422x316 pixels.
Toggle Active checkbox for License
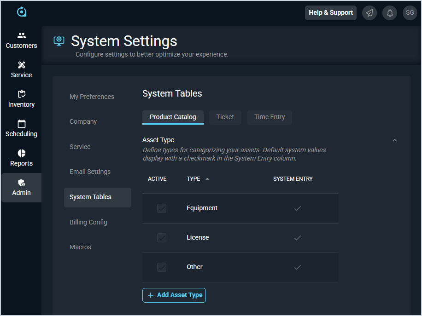click(162, 238)
